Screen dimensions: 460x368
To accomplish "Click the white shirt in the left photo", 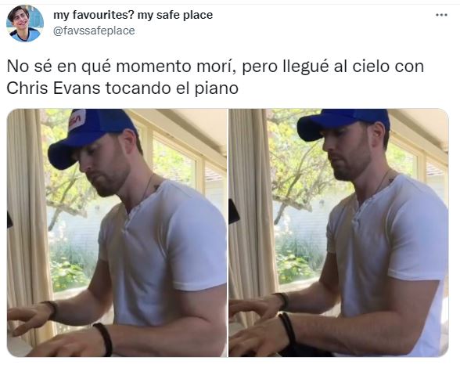I will [164, 250].
